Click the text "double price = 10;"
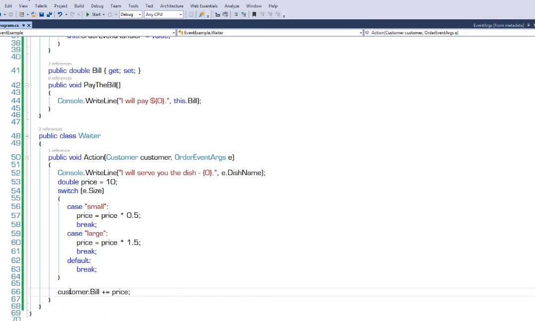This screenshot has width=535, height=321. point(88,182)
